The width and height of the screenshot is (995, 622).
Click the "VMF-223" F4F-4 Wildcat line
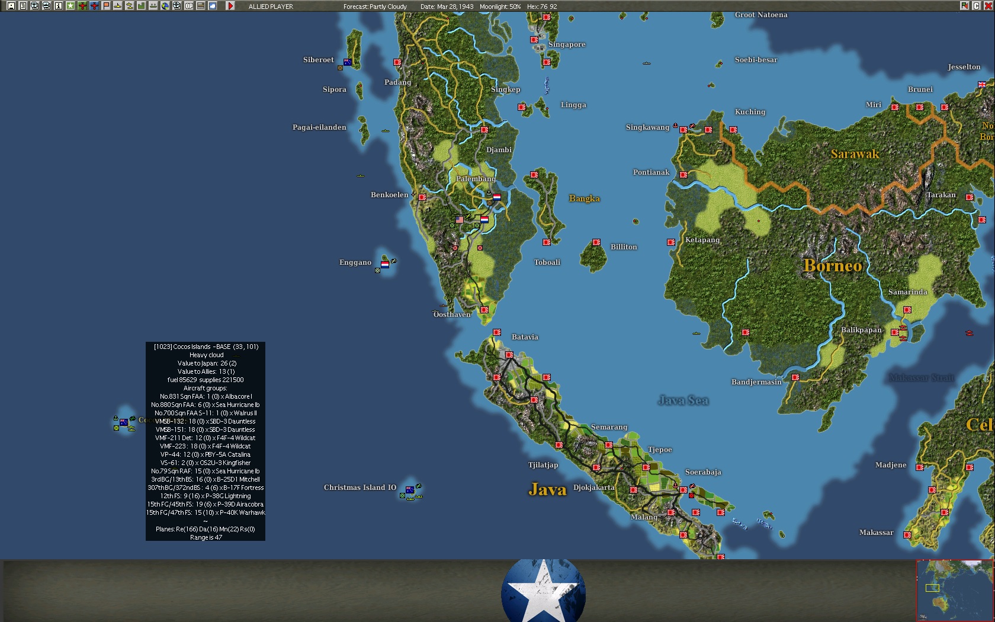click(206, 446)
